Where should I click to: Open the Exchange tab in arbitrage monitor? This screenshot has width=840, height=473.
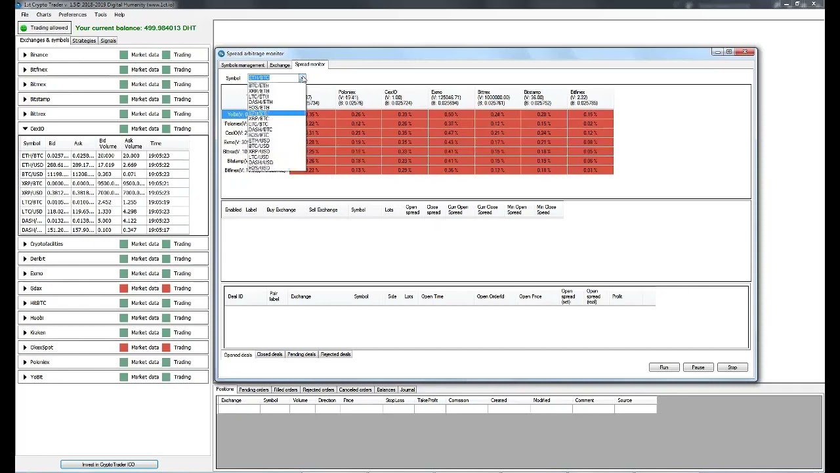coord(280,65)
